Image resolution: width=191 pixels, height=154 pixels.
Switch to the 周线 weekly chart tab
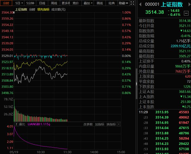coord(54,3)
